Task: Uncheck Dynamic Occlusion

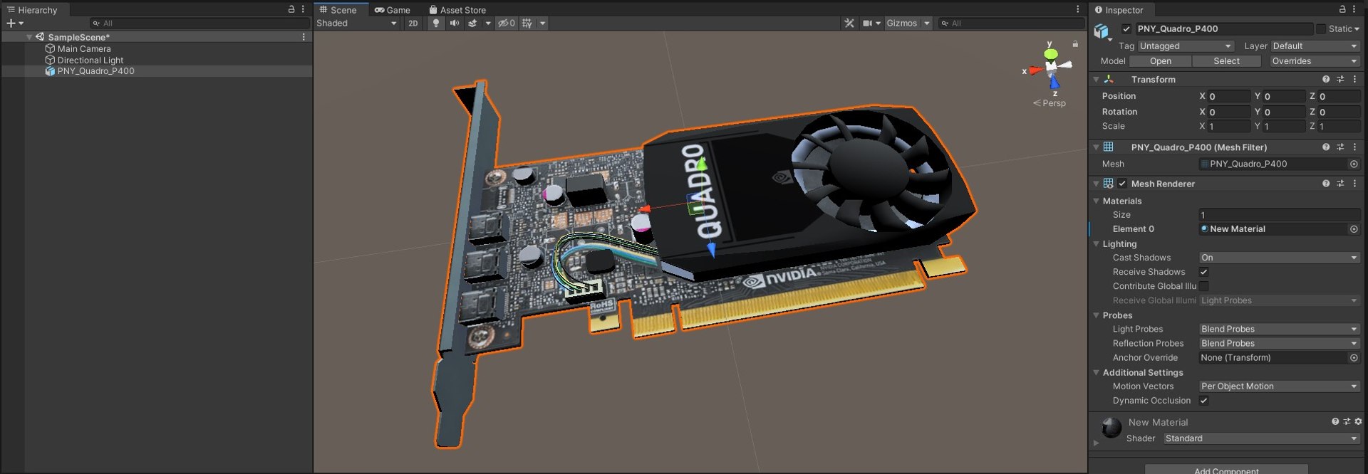Action: click(1203, 401)
